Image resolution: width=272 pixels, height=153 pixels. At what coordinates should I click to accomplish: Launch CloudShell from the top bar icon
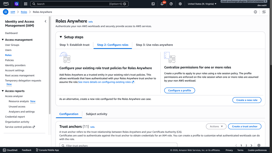(153, 4)
